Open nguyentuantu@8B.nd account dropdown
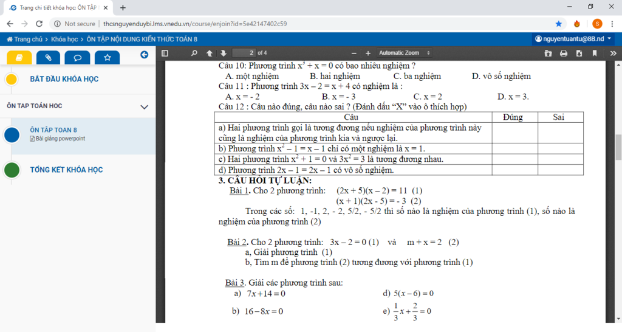The image size is (622, 332). coord(573,39)
